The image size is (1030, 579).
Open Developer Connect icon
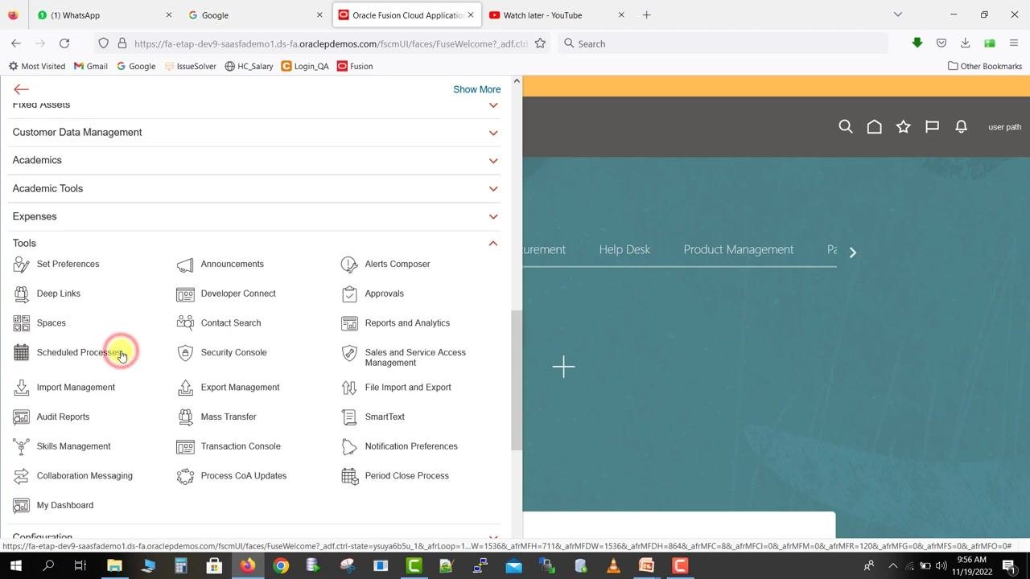coord(185,294)
